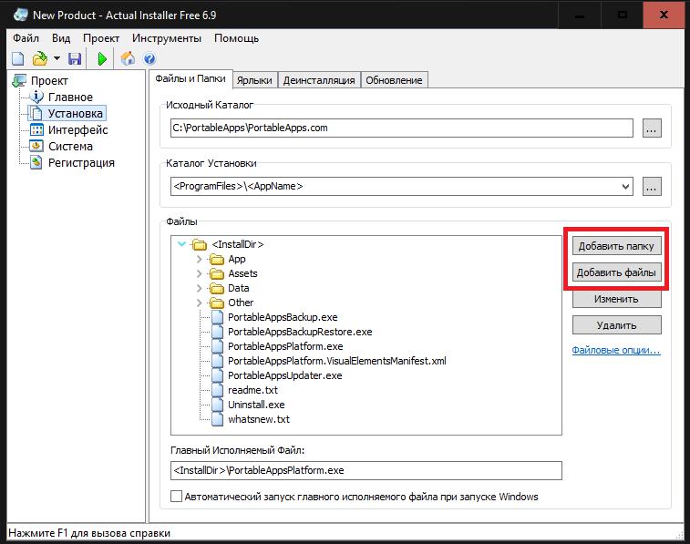Select Регистрация in the project tree
This screenshot has width=690, height=544.
click(x=81, y=163)
